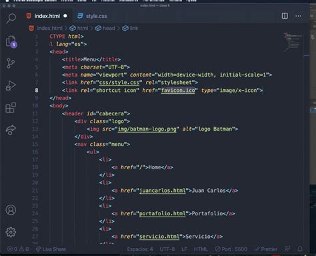Open the notifications bell icon
316x256 pixels.
click(x=300, y=249)
